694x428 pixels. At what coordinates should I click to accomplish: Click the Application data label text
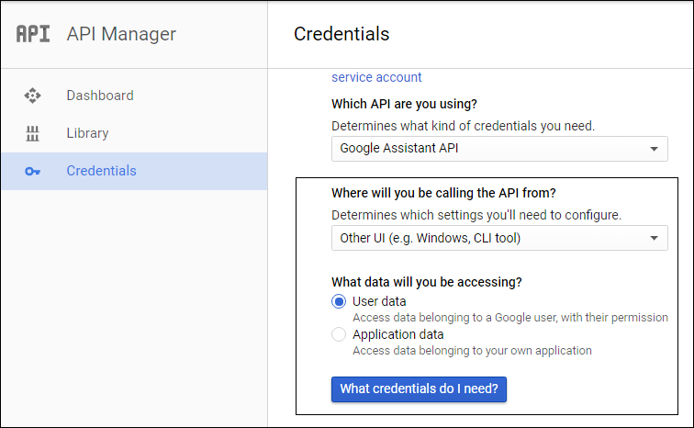tap(397, 334)
